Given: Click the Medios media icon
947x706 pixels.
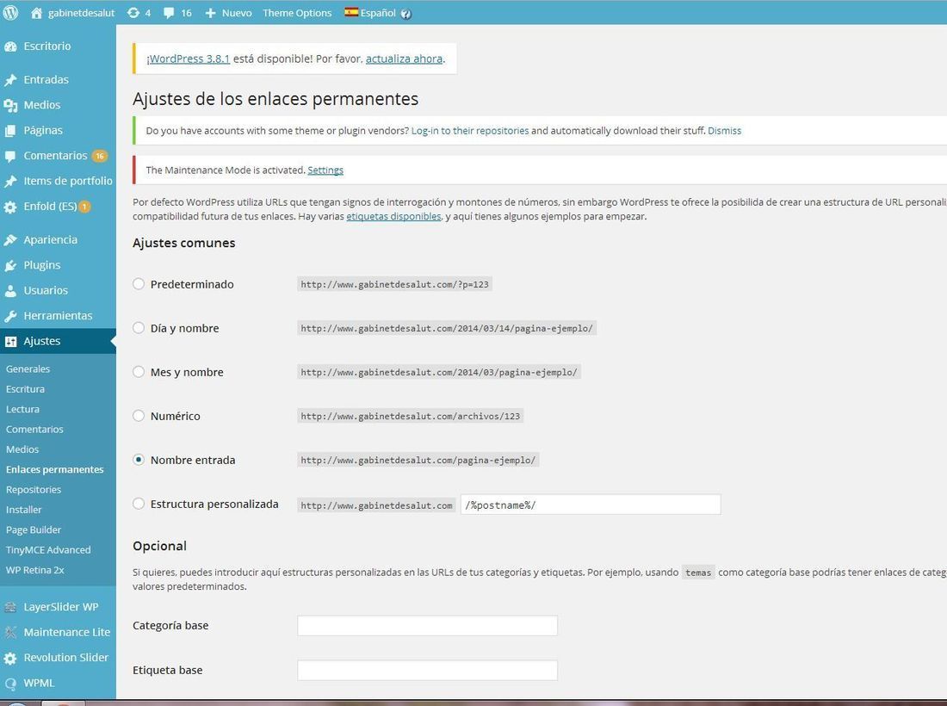Looking at the screenshot, I should (x=10, y=105).
